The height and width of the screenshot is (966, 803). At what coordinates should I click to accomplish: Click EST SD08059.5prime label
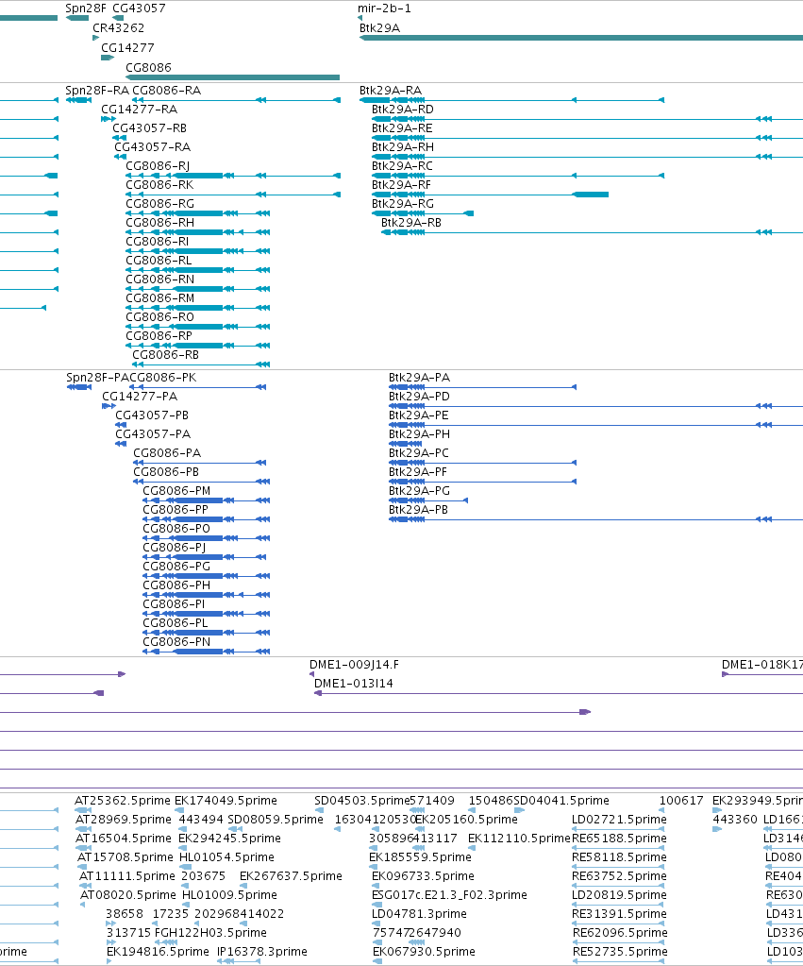pyautogui.click(x=276, y=820)
